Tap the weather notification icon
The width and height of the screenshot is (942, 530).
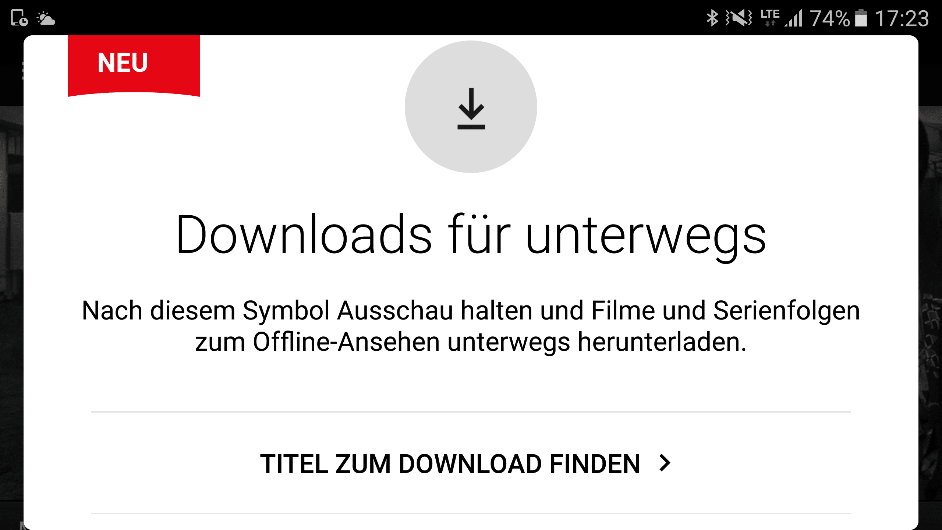click(46, 18)
